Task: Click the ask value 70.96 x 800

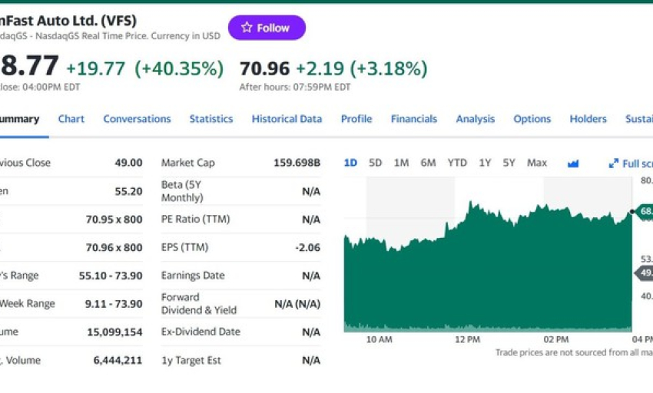Action: [114, 248]
